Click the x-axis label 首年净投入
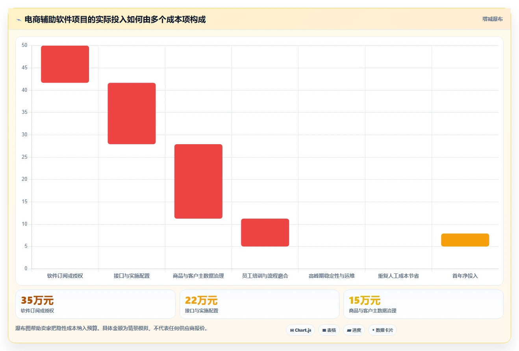The height and width of the screenshot is (351, 519). 465,276
